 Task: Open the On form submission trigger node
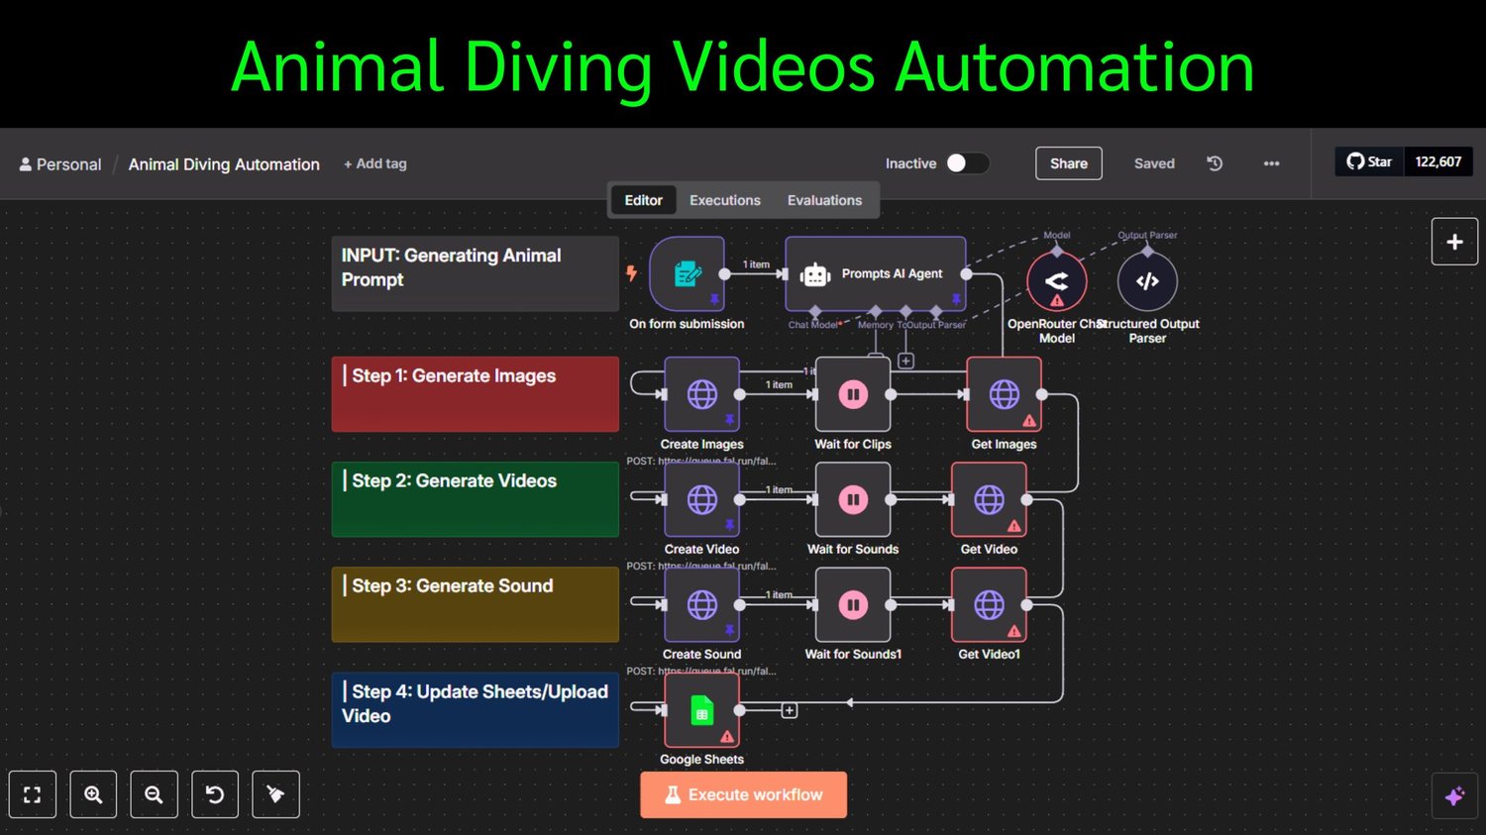pos(687,273)
